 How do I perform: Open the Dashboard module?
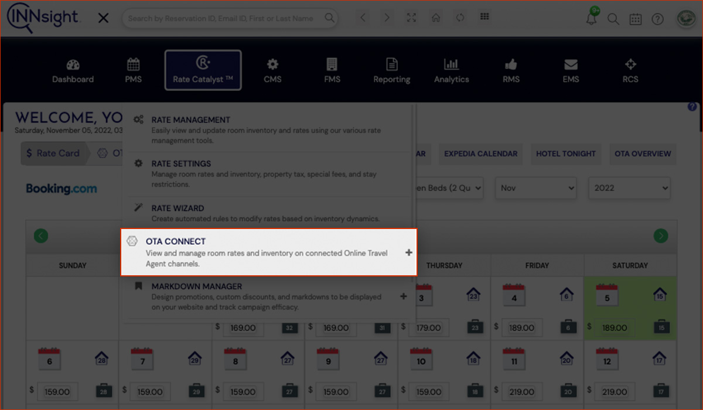(73, 71)
